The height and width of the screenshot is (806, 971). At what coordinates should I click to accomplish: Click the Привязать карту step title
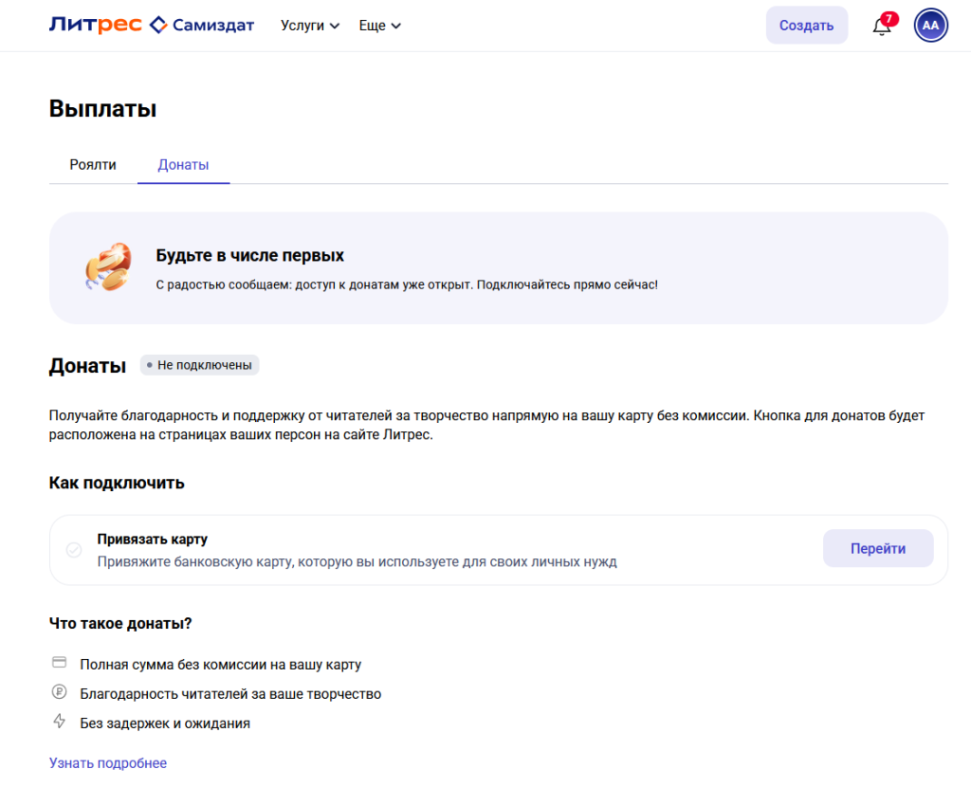tap(152, 540)
